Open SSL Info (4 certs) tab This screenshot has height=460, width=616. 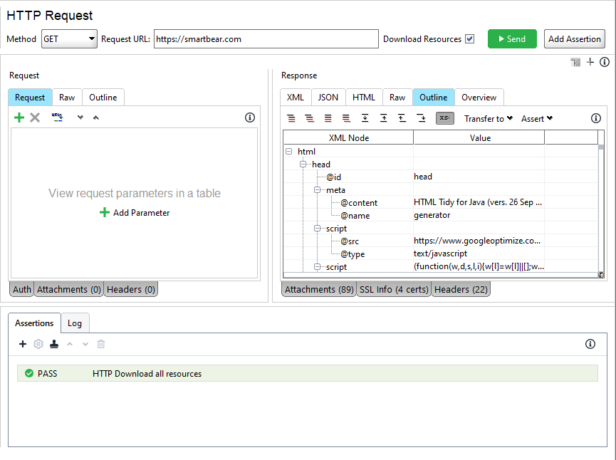coord(394,290)
